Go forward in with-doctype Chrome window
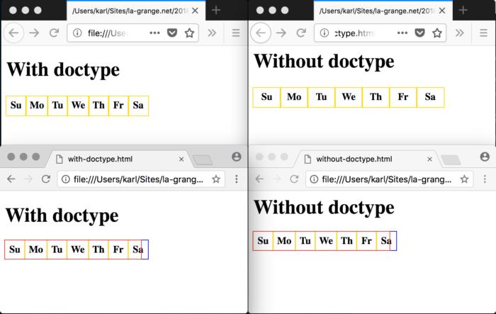This screenshot has height=314, width=496. click(x=28, y=179)
